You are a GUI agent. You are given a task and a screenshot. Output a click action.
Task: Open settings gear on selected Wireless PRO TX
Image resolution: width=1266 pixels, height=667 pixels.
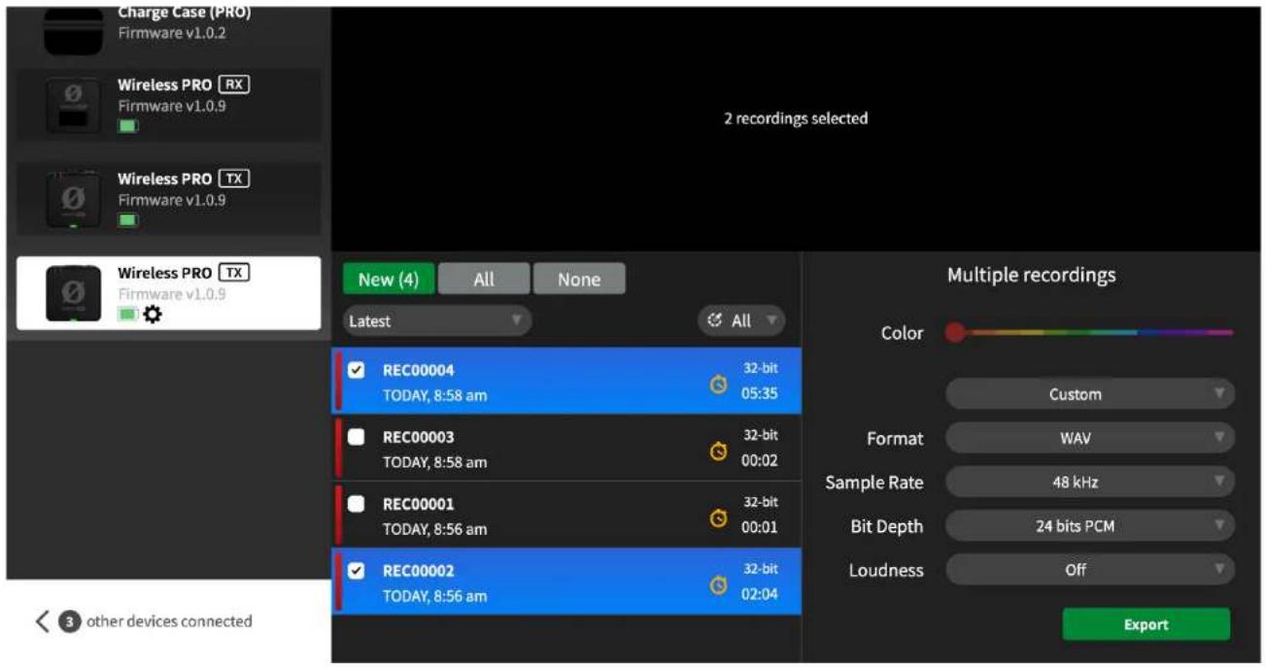tap(153, 316)
